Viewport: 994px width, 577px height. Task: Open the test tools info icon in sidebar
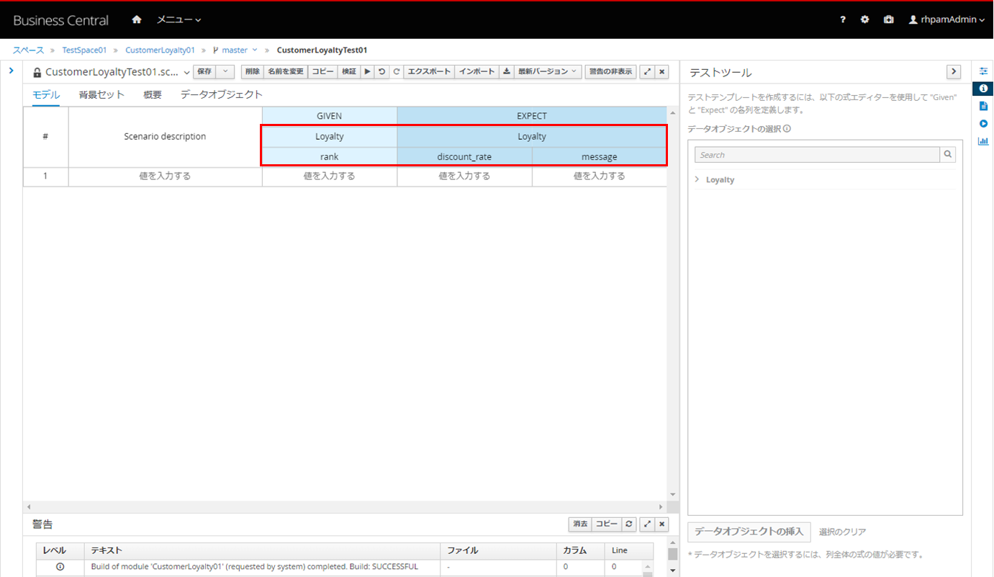click(x=983, y=89)
